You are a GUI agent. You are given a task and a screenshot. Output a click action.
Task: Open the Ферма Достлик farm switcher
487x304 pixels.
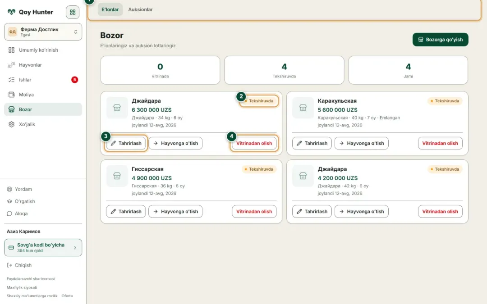pos(43,32)
